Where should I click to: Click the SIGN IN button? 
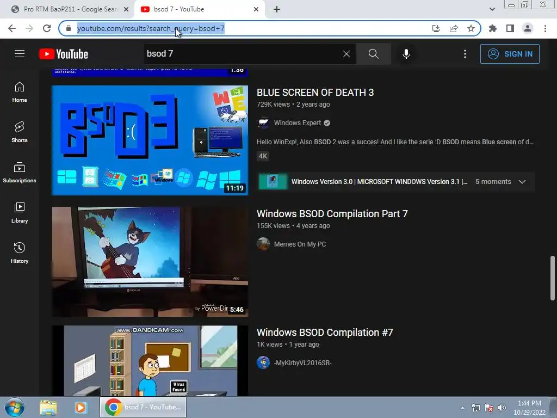coord(510,54)
